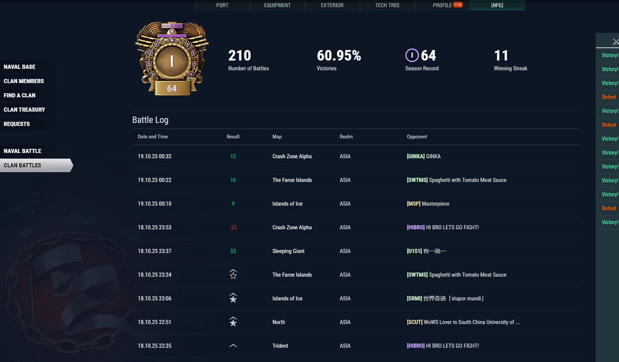Viewport: 619px width, 362px height.
Task: Click the Battle Log heading
Action: (150, 120)
